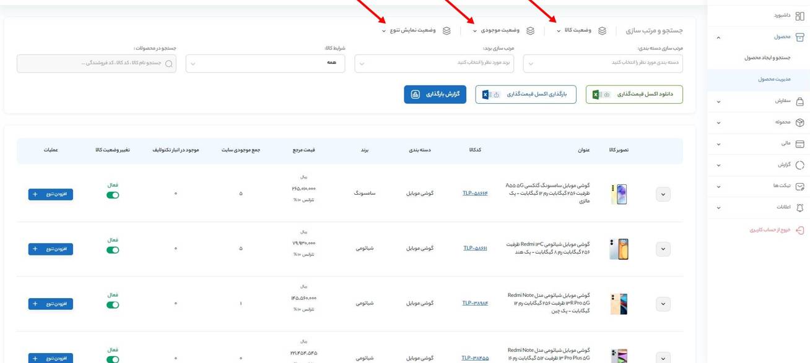Click افزودن تنوع for product TLP-۳۸۴۵۵
The image size is (810, 363).
51,358
